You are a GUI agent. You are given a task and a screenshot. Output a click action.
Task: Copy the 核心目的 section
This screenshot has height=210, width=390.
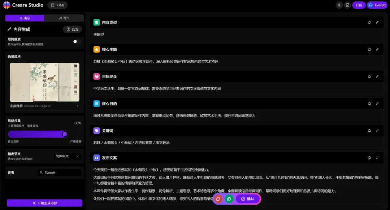pyautogui.click(x=369, y=104)
